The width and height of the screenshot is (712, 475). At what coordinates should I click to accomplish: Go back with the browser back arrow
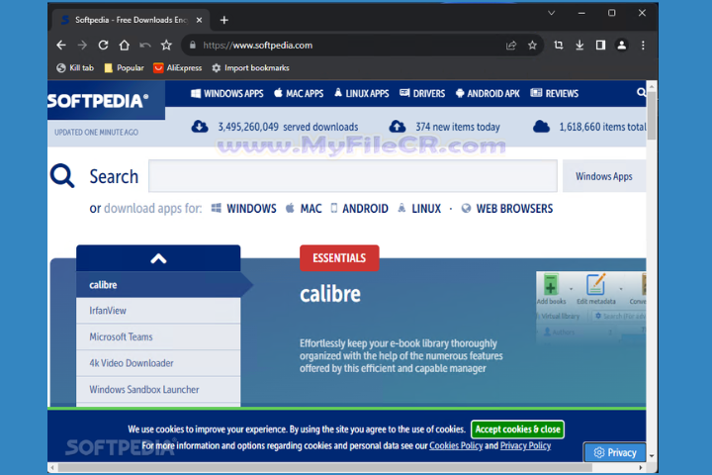click(x=61, y=45)
